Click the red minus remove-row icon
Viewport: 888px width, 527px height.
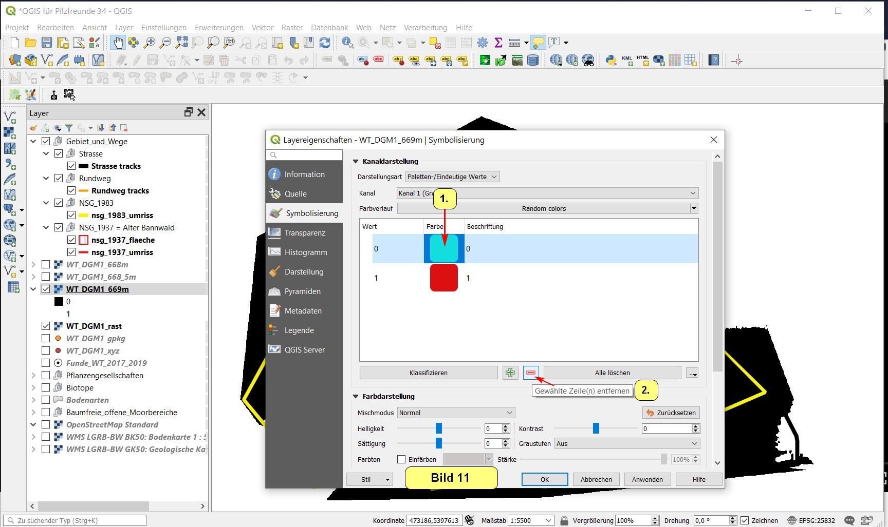pos(531,373)
